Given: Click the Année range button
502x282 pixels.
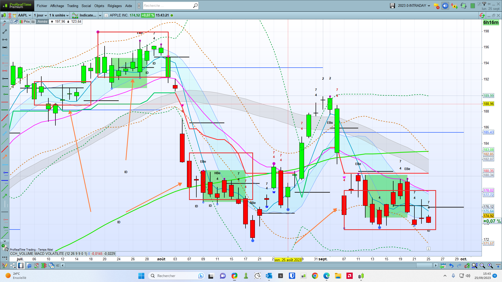Looking at the screenshot, I should 42,22.
